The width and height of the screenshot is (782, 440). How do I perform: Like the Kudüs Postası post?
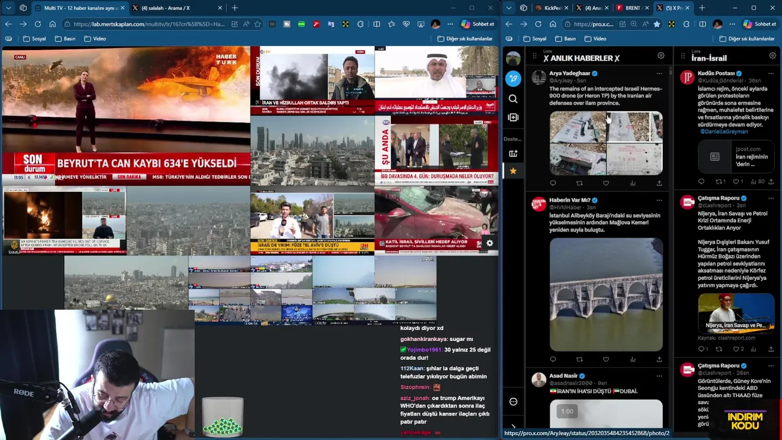click(x=736, y=182)
